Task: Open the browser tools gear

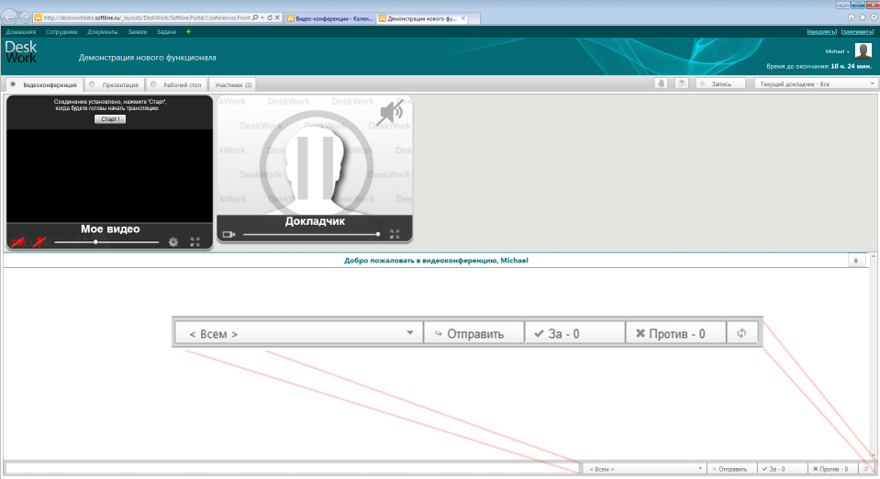Action: (874, 17)
